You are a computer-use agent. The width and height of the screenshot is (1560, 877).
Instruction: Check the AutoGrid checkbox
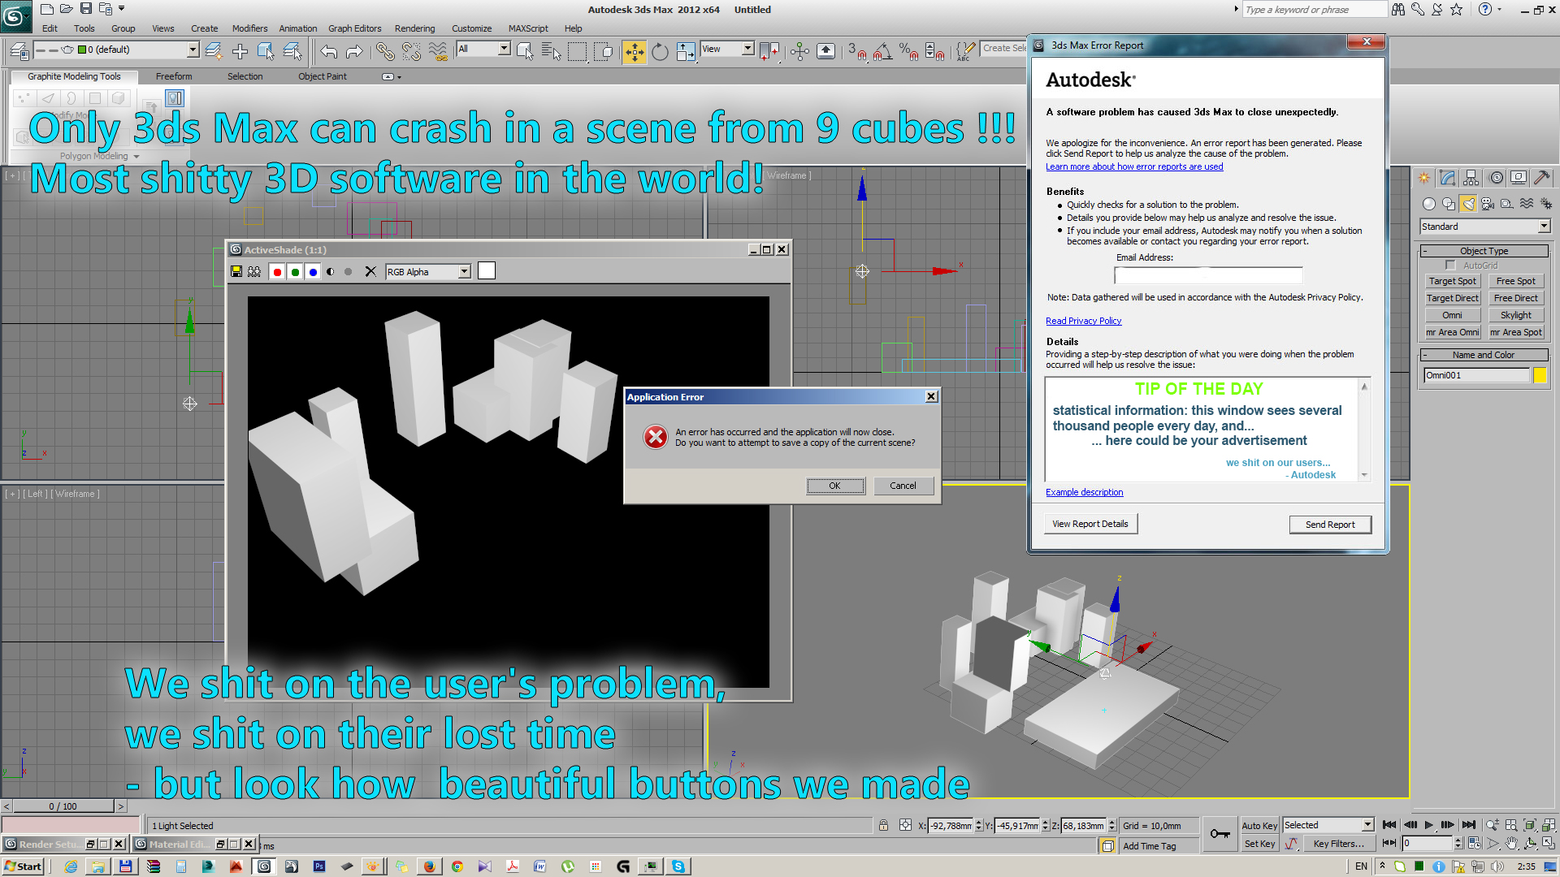[1451, 266]
